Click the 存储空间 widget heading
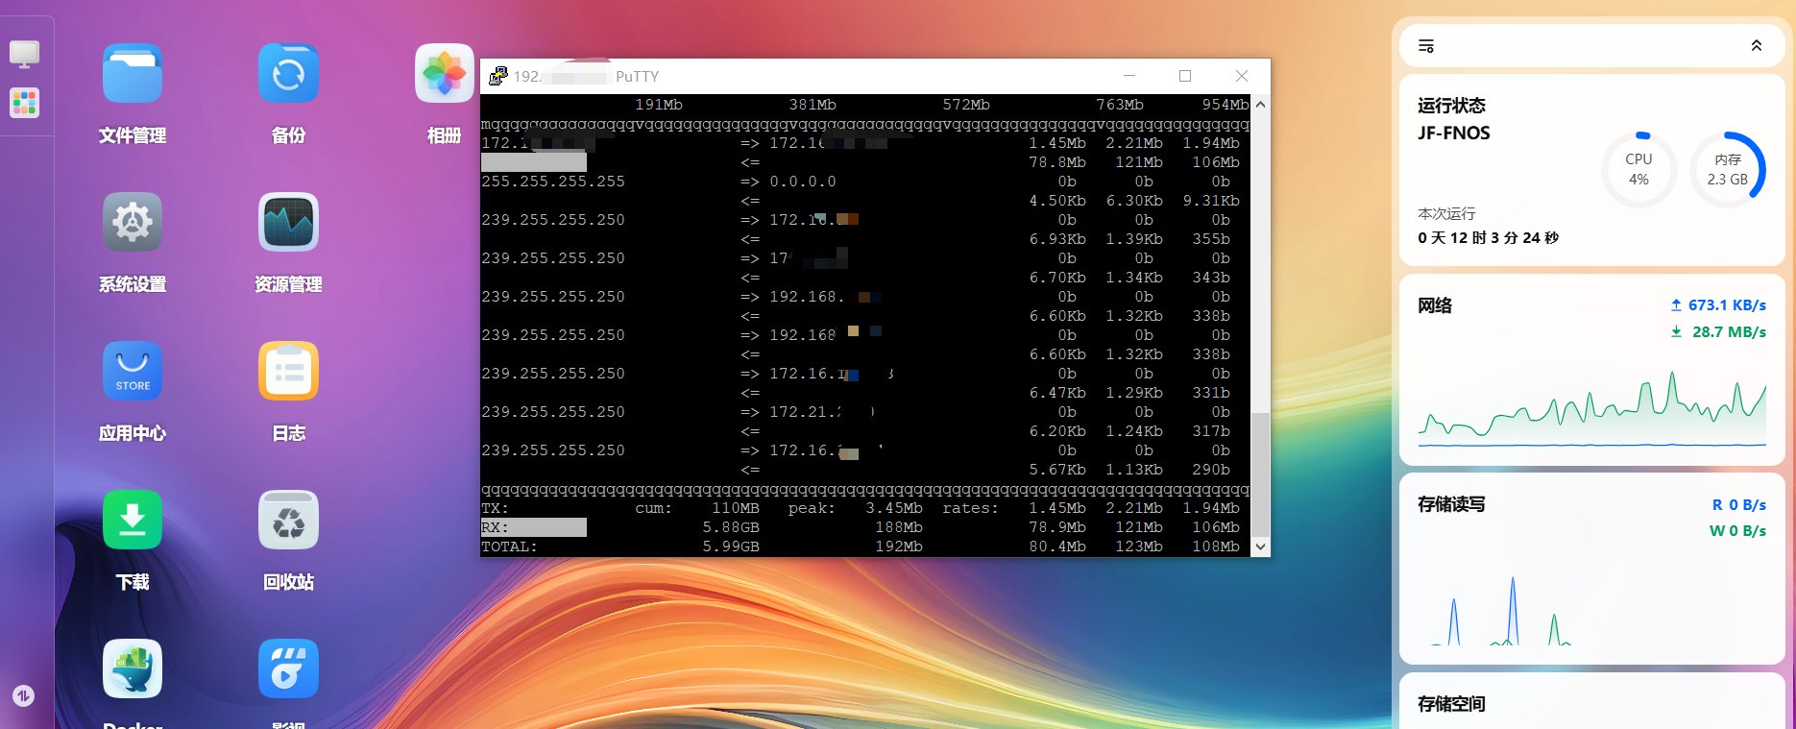 1451,704
